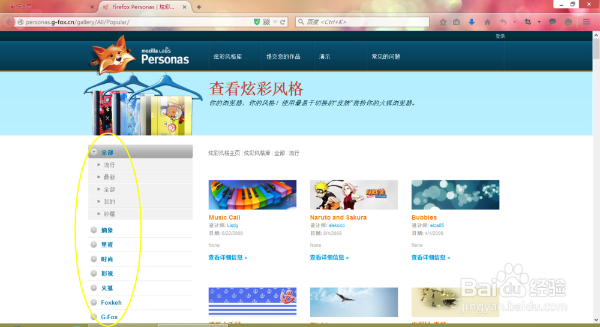
Task: Click the Music Call piano thumbnail
Action: pos(253,195)
